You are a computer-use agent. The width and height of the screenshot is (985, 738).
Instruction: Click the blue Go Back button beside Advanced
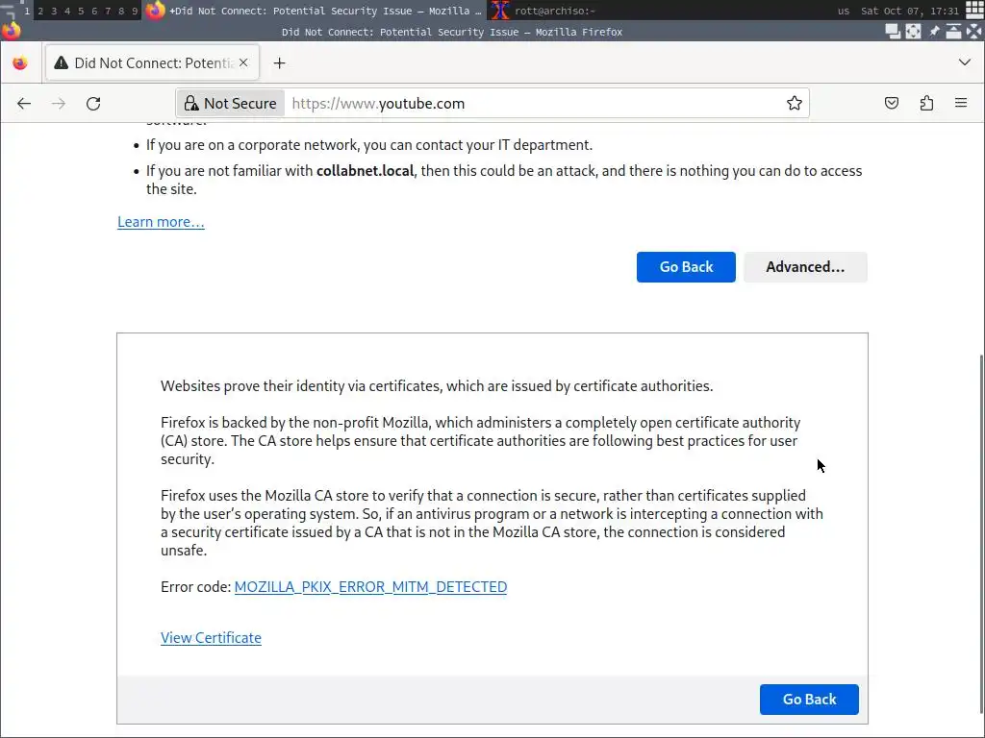[x=686, y=267]
